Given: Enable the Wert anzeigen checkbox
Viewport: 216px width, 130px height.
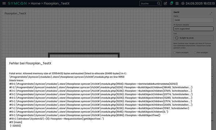Looking at the screenshot, I should pos(195,53).
